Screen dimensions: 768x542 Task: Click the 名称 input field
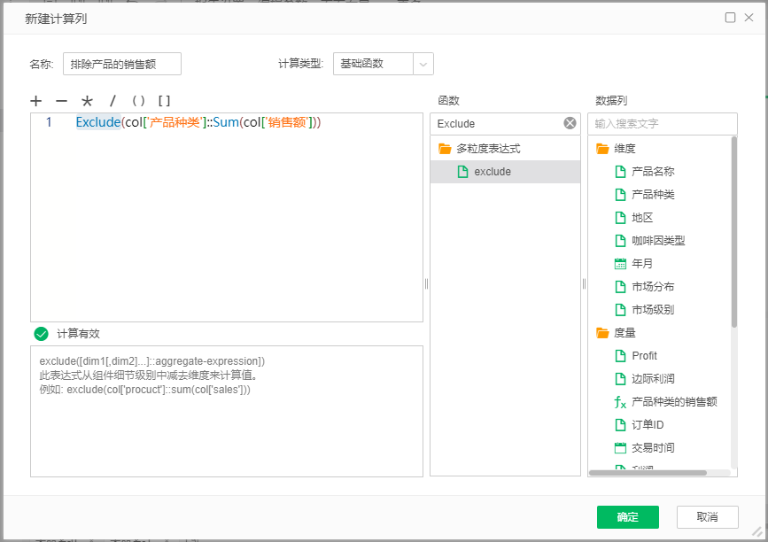pyautogui.click(x=121, y=64)
